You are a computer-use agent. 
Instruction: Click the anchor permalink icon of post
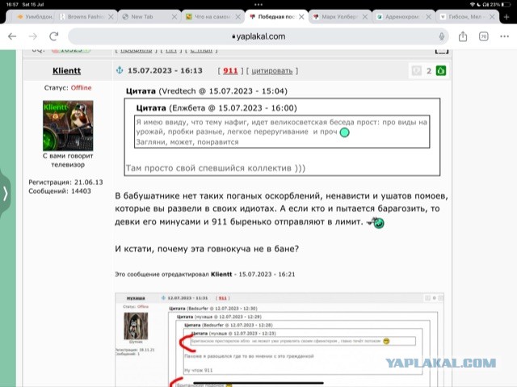coord(120,69)
